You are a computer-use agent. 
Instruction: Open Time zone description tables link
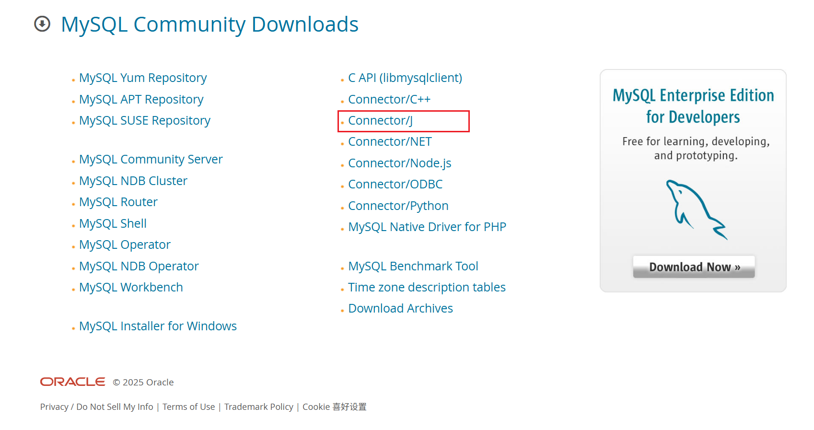(427, 287)
